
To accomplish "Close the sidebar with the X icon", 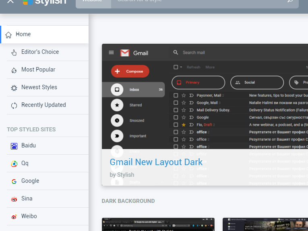I will [x=10, y=1].
